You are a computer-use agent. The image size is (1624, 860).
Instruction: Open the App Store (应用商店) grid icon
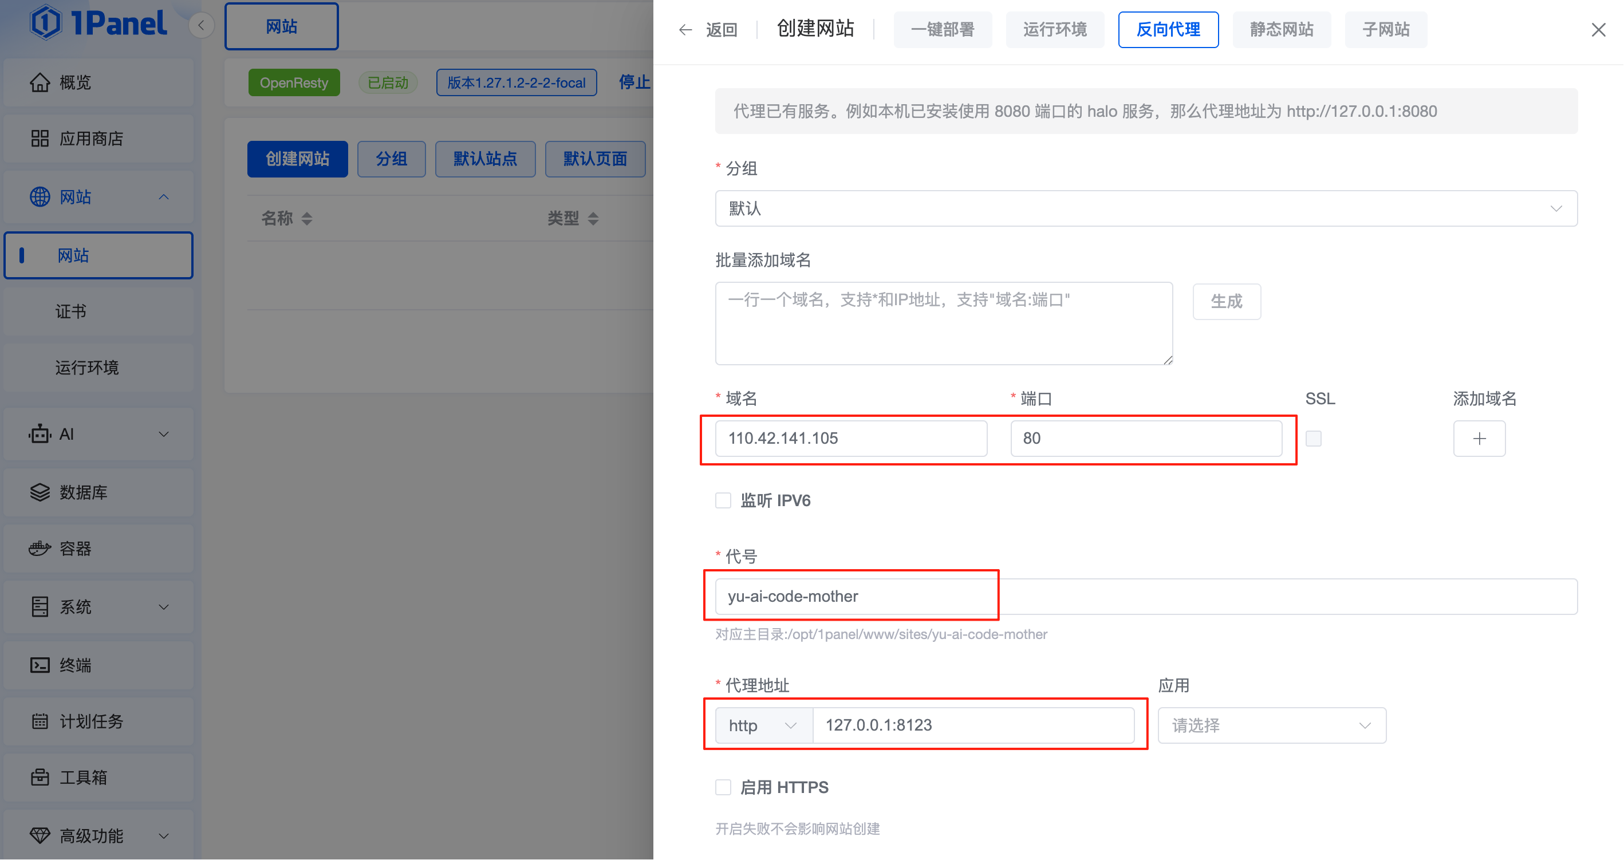[40, 139]
